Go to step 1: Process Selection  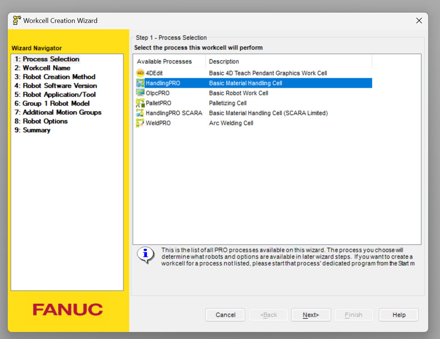(47, 59)
